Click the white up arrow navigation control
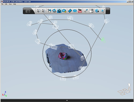 [x=129, y=85]
